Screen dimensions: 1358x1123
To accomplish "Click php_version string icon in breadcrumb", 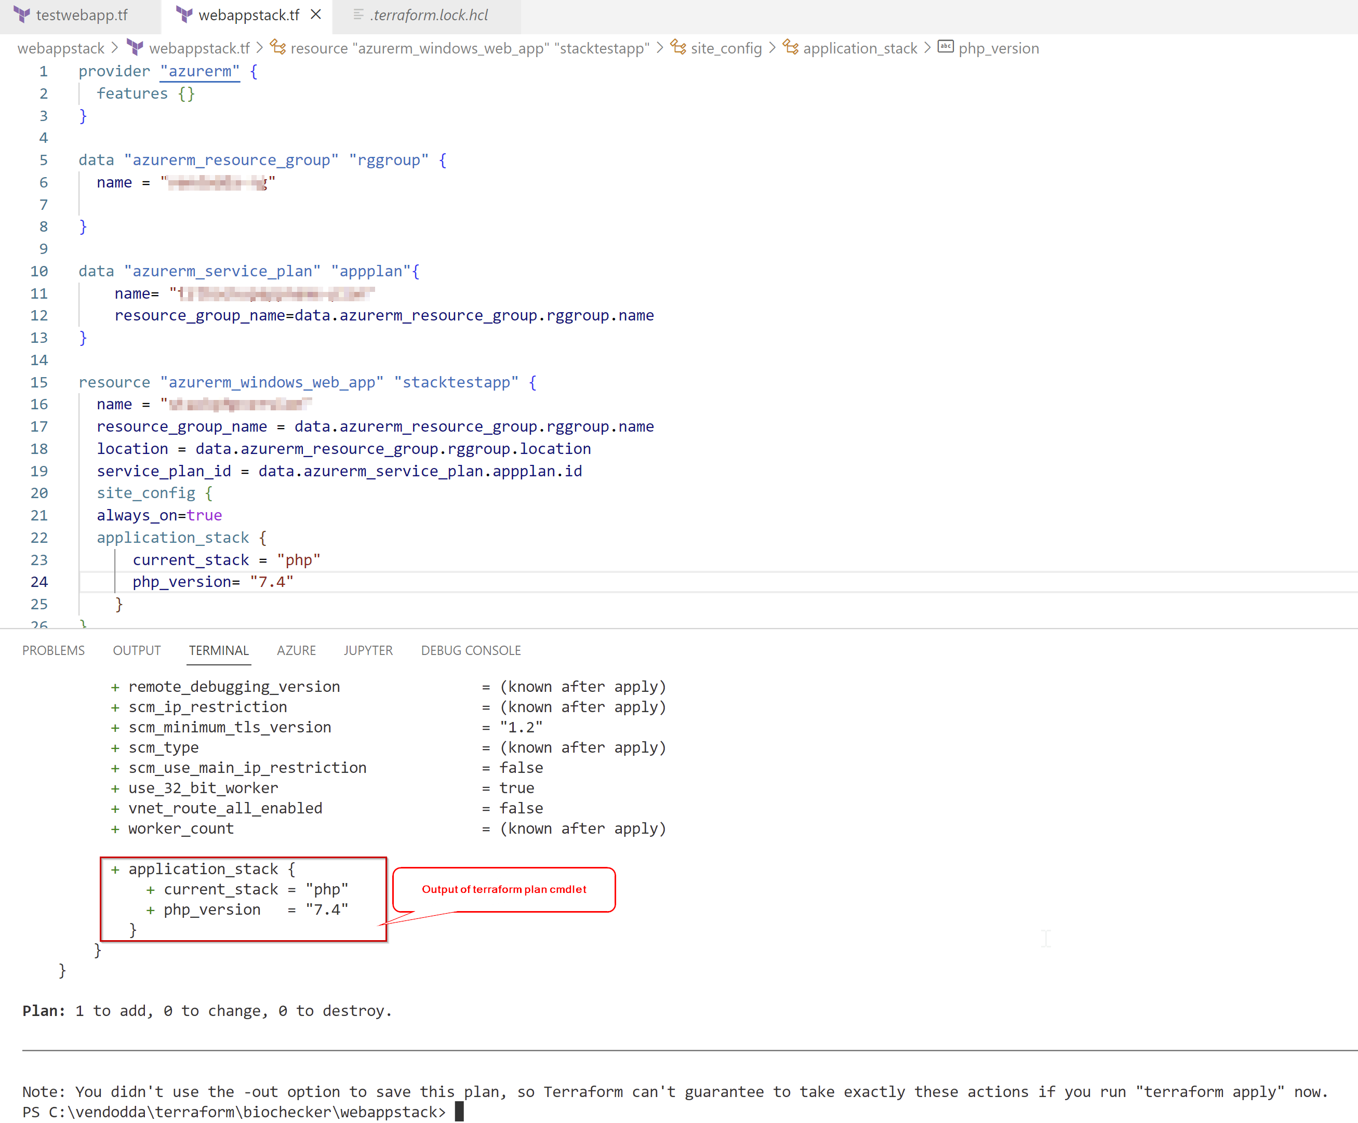I will pos(946,47).
